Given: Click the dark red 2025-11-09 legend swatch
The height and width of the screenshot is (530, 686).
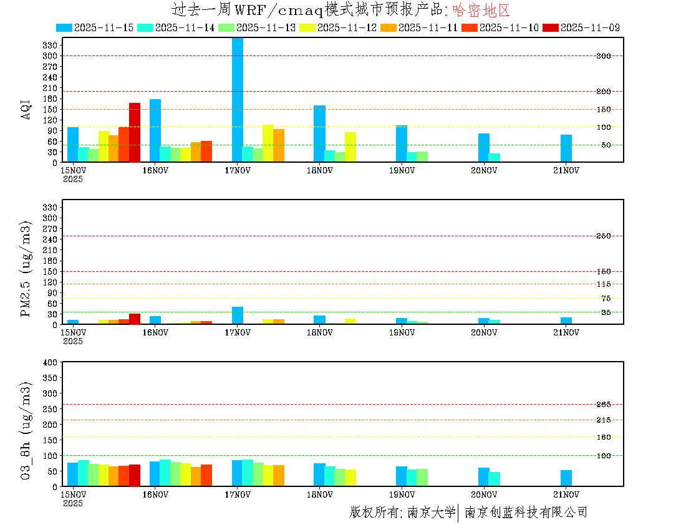Looking at the screenshot, I should coord(551,27).
